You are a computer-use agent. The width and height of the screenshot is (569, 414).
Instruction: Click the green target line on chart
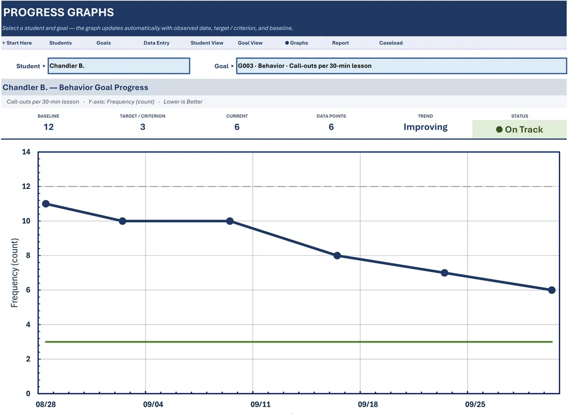tap(298, 342)
